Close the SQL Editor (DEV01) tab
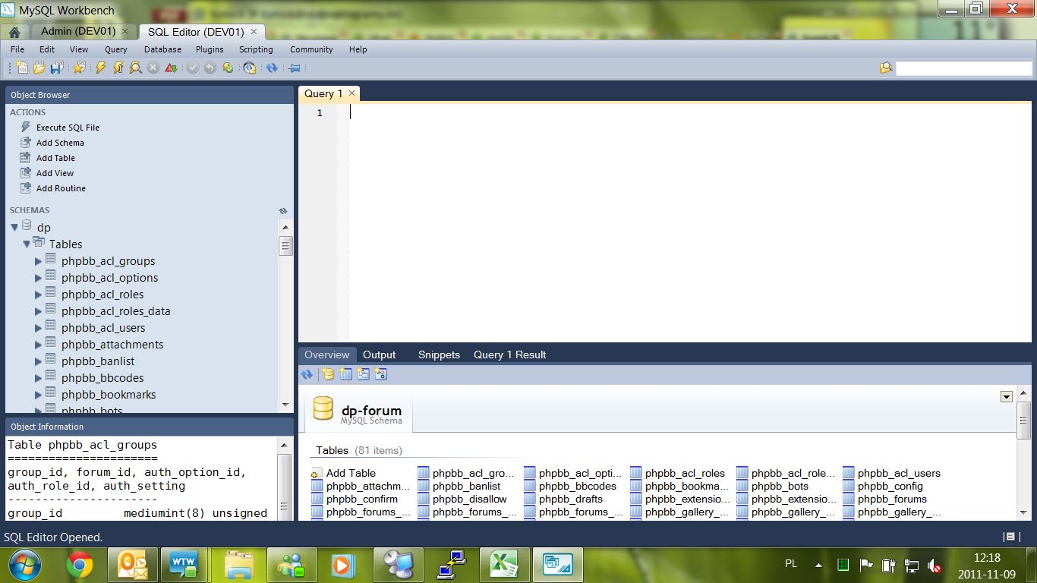Screen dimensions: 1037x583 pos(254,31)
